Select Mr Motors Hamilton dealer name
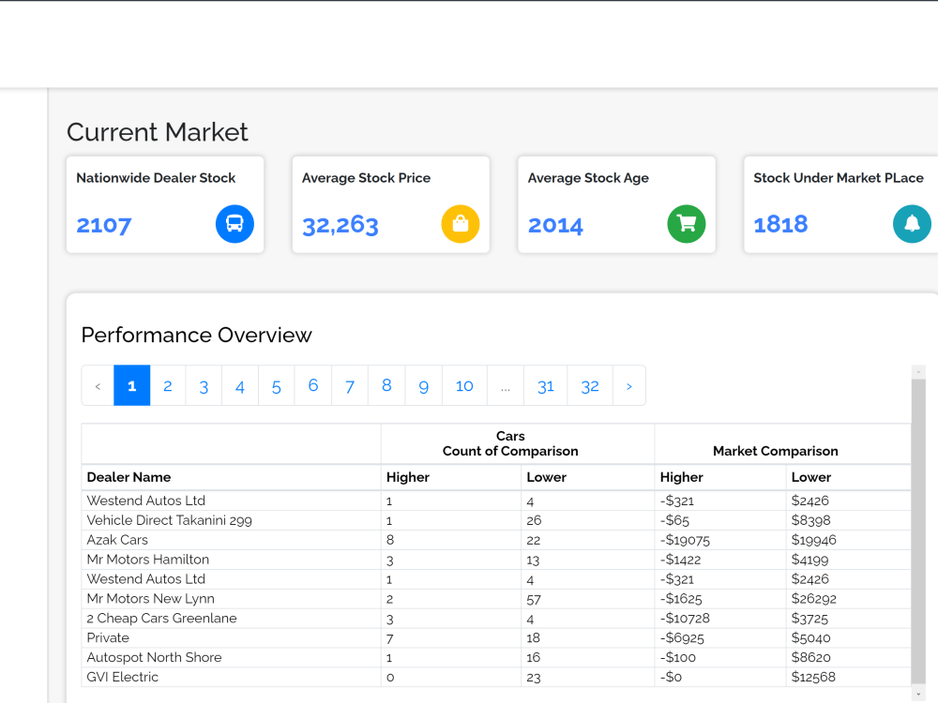 tap(148, 560)
